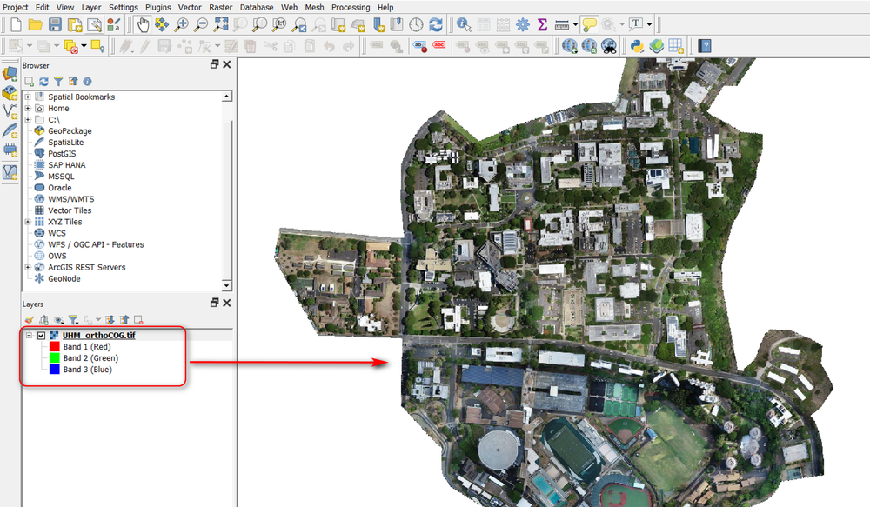Click the Help book icon
This screenshot has height=507, width=870.
[x=705, y=46]
